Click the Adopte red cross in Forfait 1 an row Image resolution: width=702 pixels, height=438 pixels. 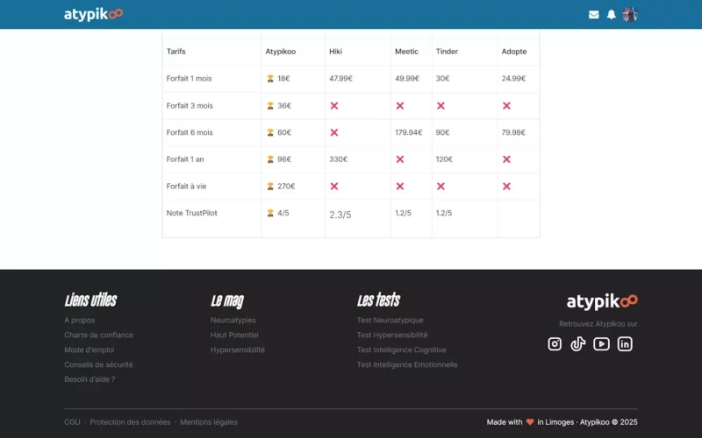click(x=506, y=159)
